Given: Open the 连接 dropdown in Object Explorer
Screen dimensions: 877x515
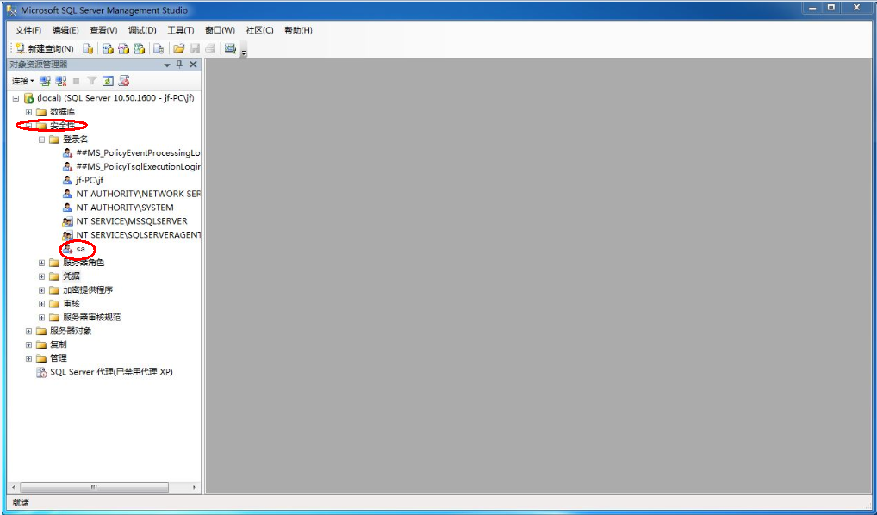Looking at the screenshot, I should point(22,81).
